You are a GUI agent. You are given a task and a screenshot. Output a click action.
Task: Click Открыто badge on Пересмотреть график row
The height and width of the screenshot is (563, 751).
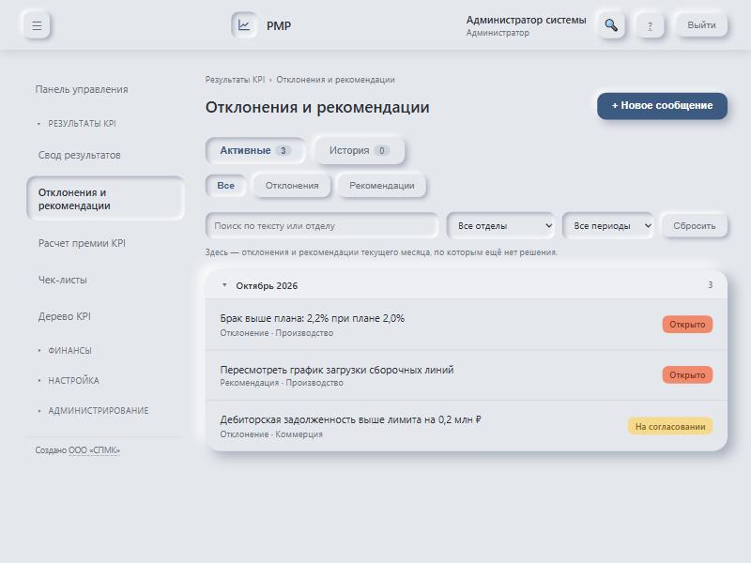pyautogui.click(x=687, y=374)
